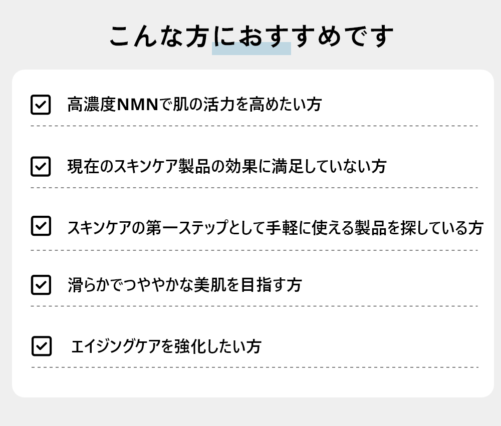The height and width of the screenshot is (426, 501).
Task: Uncheck the 現在のスキンケア製品 checkbox
Action: tap(41, 166)
